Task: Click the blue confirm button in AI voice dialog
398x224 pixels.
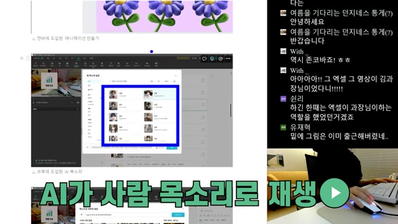Action: tap(172, 147)
